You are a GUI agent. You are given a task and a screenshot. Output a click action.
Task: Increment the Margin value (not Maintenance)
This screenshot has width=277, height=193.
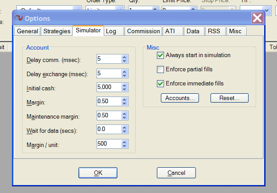pyautogui.click(x=125, y=100)
